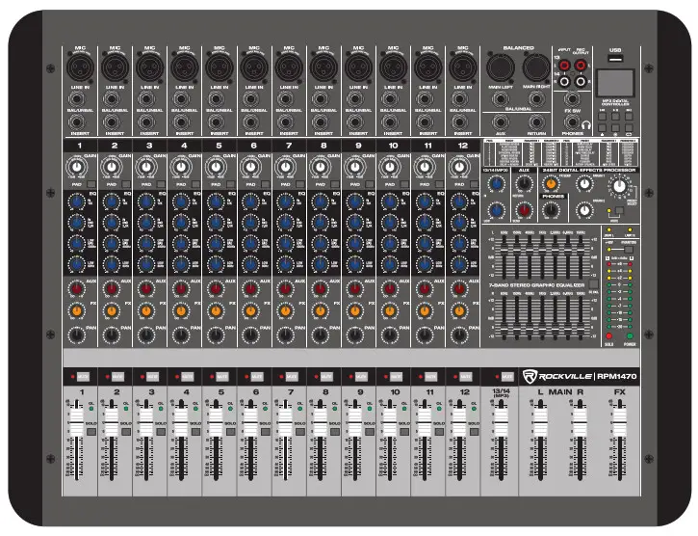The image size is (698, 536).
Task: Click the PHONES headphone jack
Action: (572, 121)
